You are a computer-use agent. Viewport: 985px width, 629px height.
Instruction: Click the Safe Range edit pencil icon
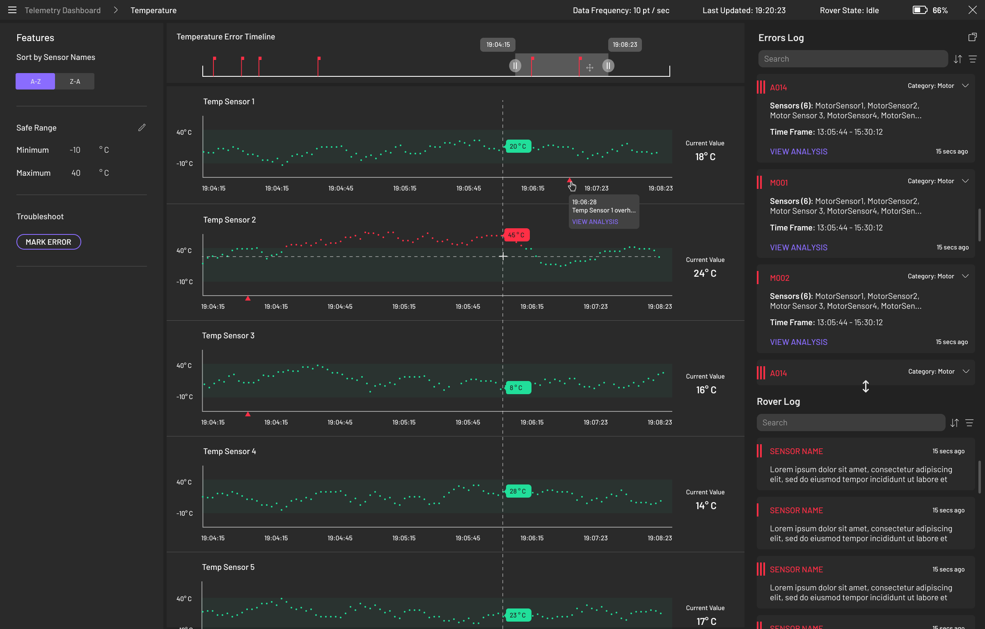pos(142,128)
